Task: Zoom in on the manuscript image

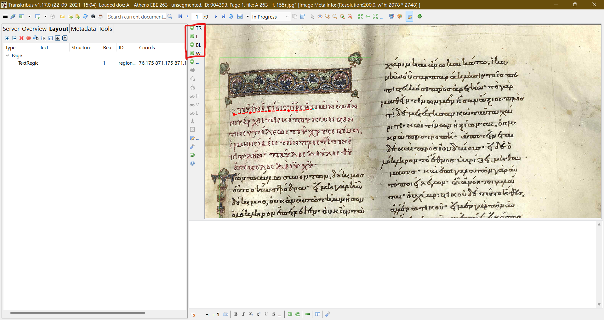Action: 342,17
